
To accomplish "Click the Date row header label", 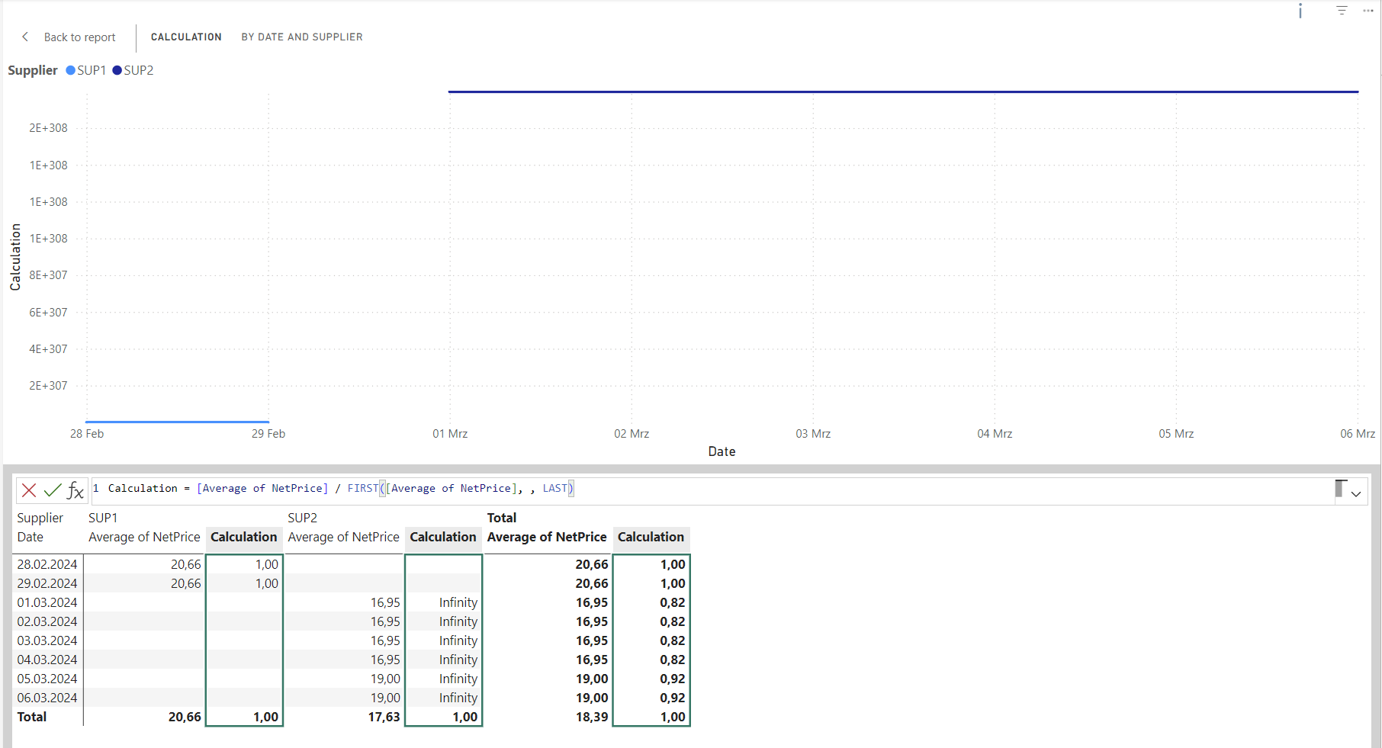I will (x=31, y=538).
